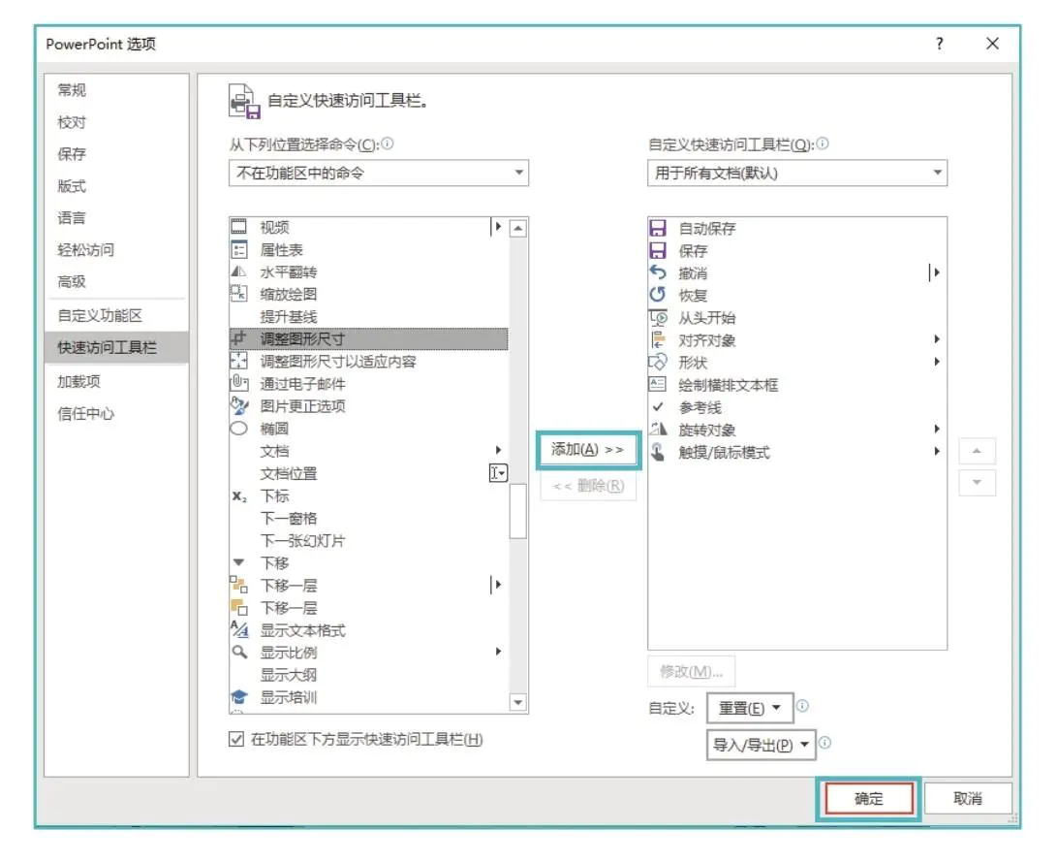Select the 快速访问工具栏 category
This screenshot has width=1058, height=862.
pos(116,347)
